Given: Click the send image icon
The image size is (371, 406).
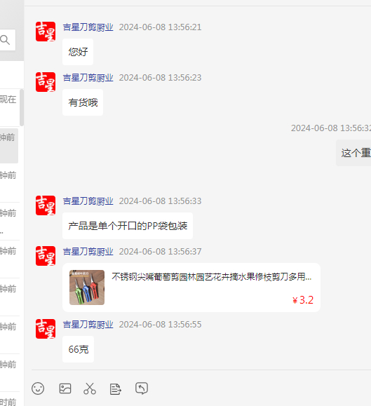Looking at the screenshot, I should point(65,388).
